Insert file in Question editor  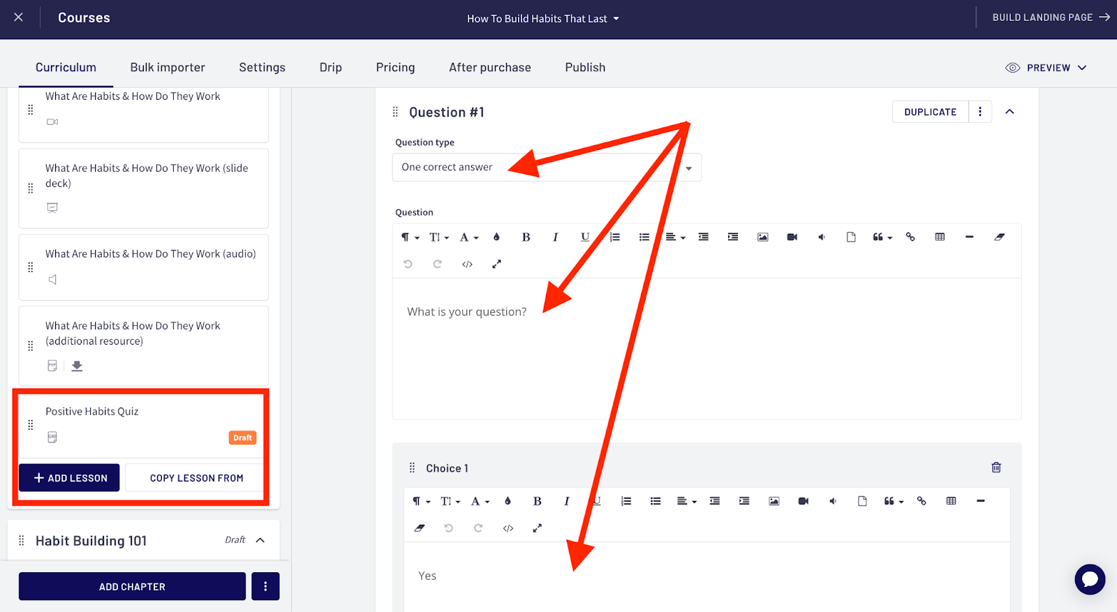(x=851, y=237)
